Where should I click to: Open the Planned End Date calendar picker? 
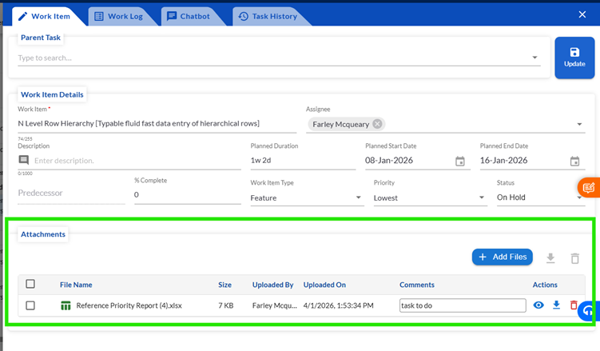click(574, 162)
